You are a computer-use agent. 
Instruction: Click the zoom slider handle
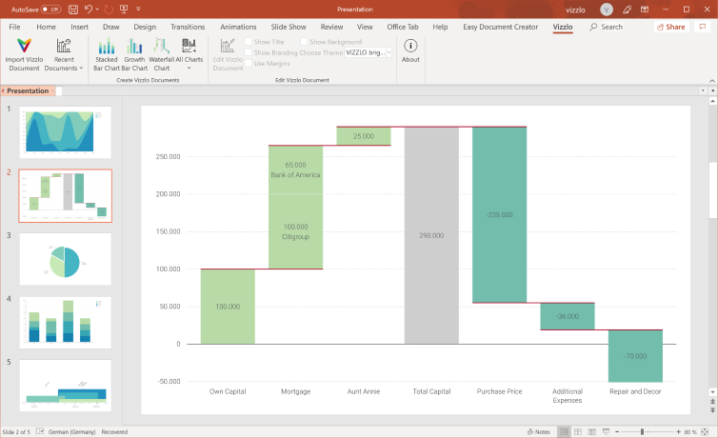[x=643, y=431]
